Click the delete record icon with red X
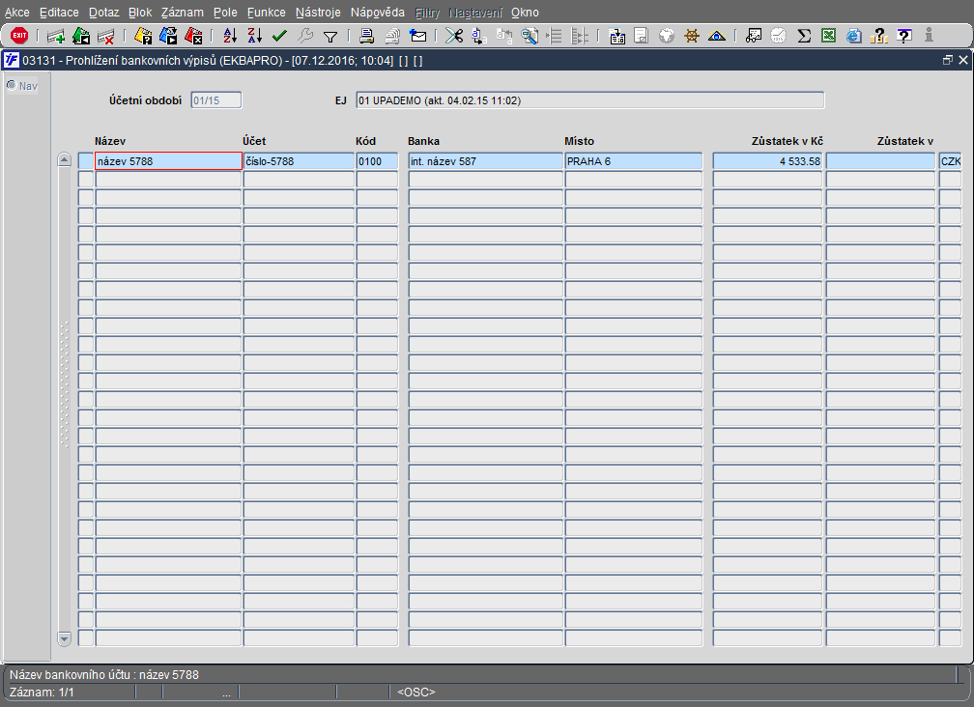The height and width of the screenshot is (707, 974). click(x=106, y=36)
